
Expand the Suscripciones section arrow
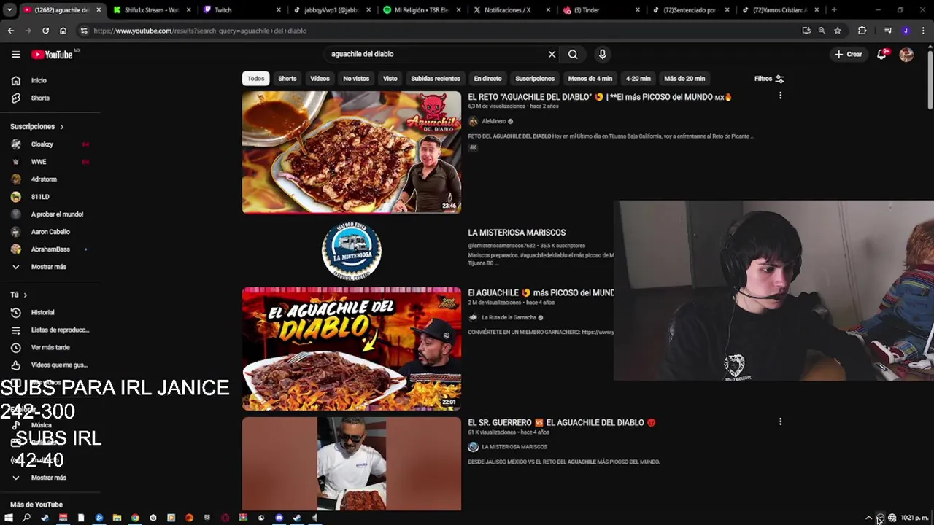(x=61, y=127)
